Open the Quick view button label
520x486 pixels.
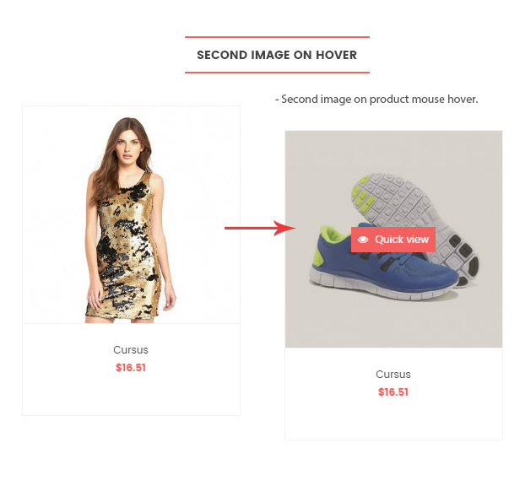(402, 240)
